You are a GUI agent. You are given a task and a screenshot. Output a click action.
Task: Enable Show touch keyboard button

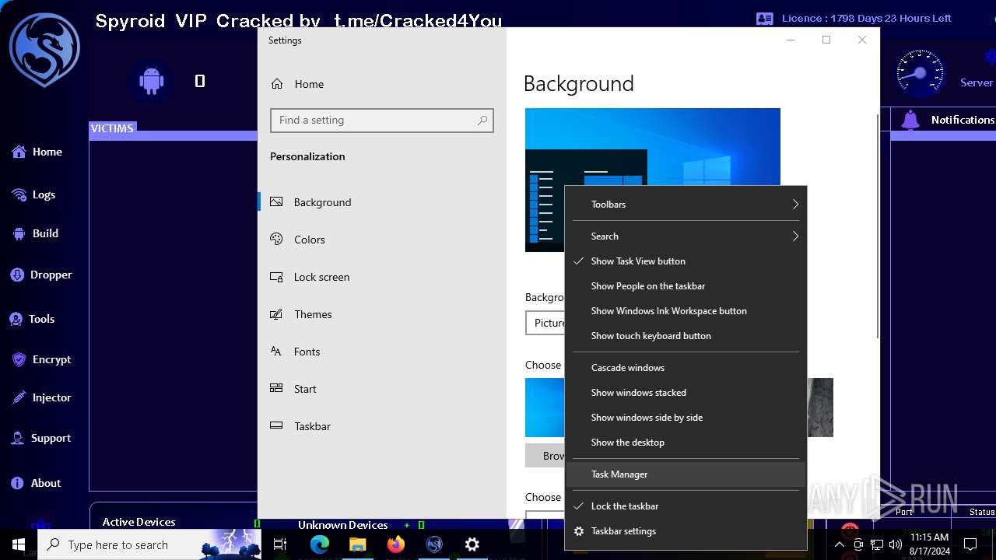coord(686,336)
